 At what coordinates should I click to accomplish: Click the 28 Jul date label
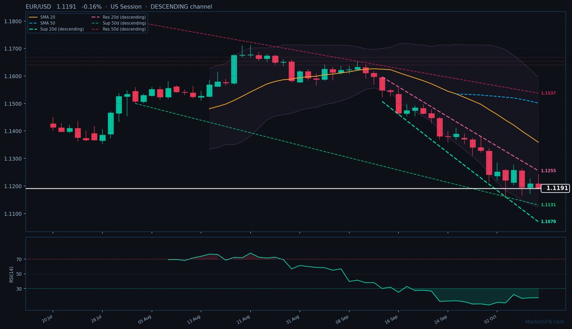tap(97, 319)
